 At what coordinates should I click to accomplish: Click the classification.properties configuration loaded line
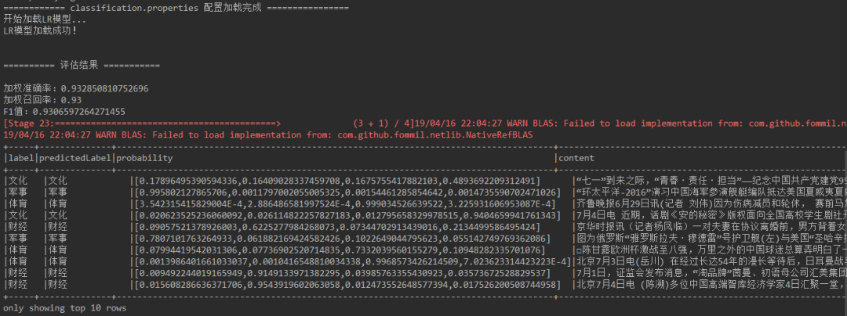coord(176,8)
